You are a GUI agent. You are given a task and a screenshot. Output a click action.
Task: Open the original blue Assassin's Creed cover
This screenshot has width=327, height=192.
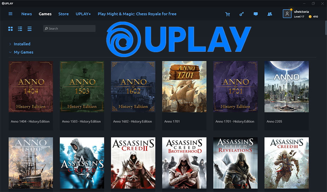82,163
